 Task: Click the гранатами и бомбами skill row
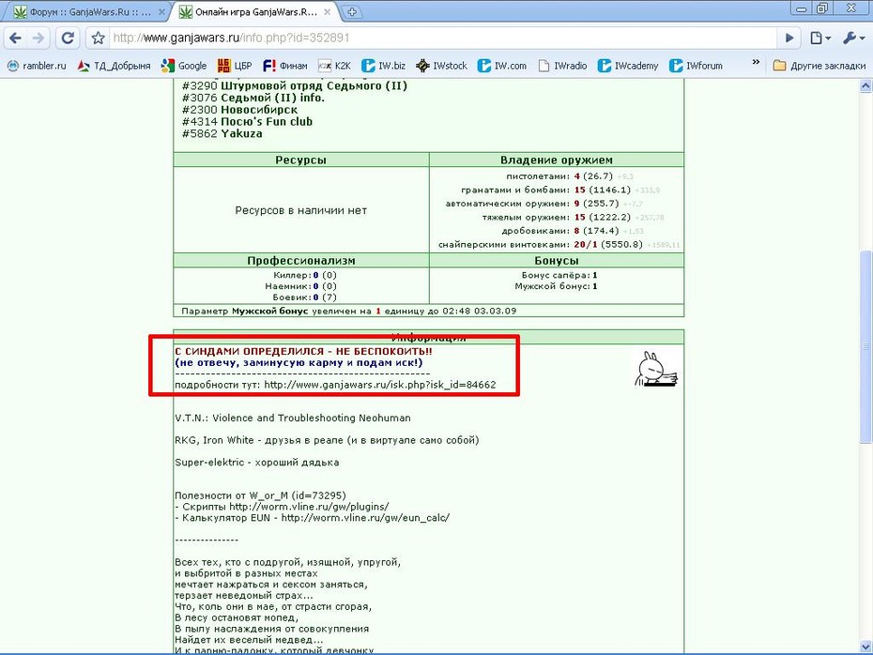tap(560, 190)
